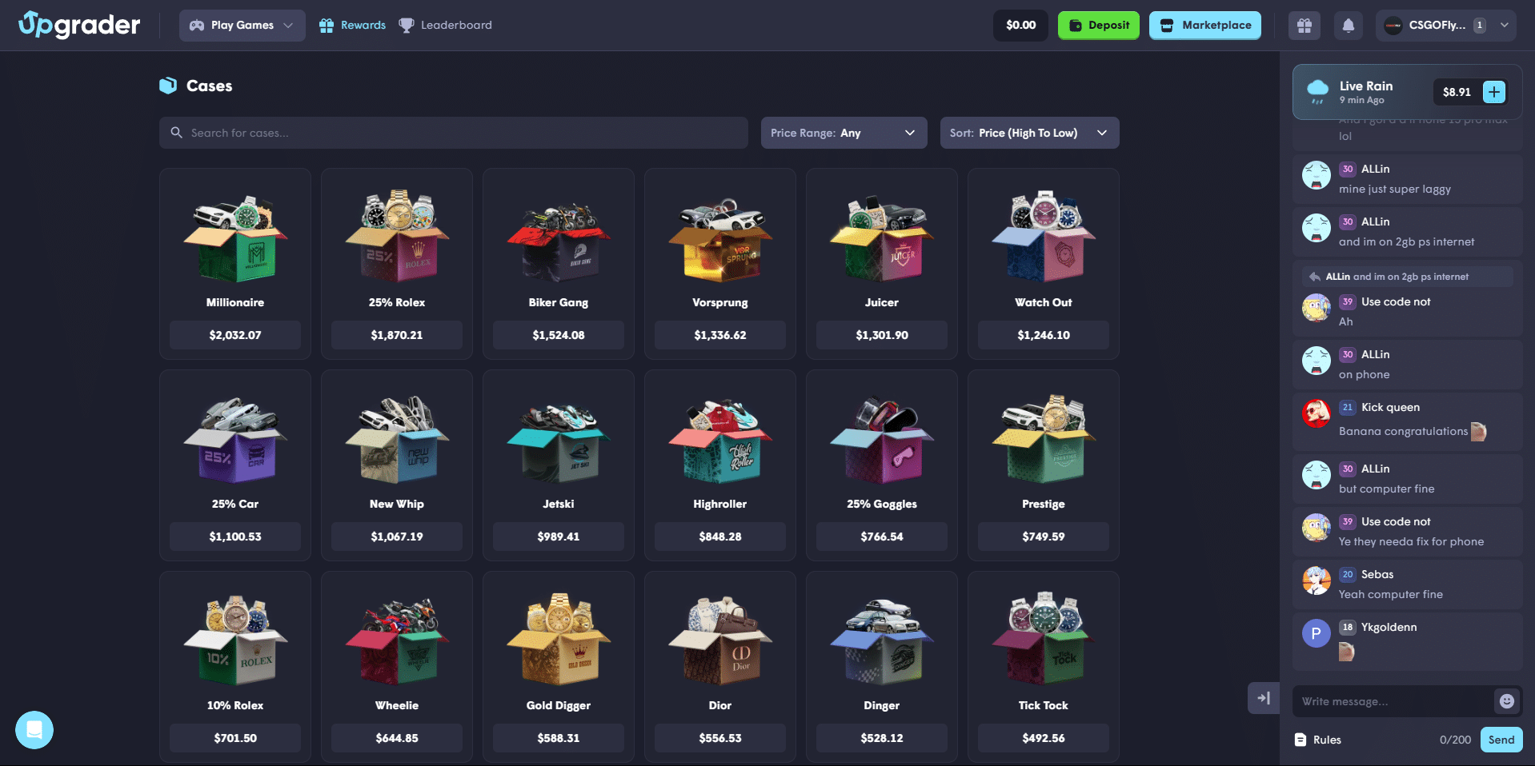Open the Leaderboard page
Viewport: 1535px width, 766px height.
(445, 26)
